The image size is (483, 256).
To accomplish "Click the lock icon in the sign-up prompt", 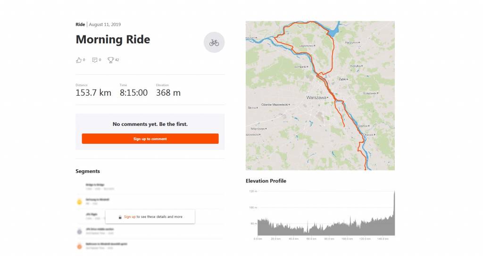I will (x=120, y=217).
